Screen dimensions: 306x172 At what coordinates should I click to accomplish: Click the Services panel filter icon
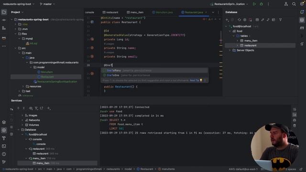pyautogui.click(x=36, y=108)
